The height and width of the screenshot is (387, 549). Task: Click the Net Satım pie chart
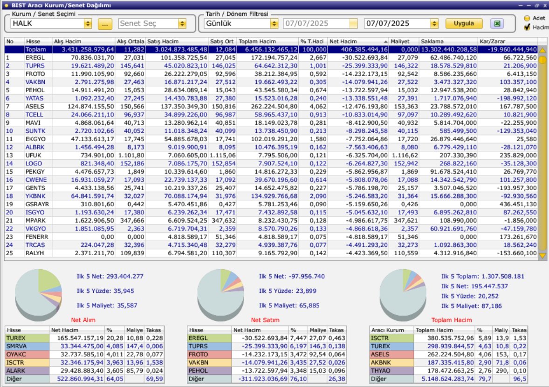220,295
